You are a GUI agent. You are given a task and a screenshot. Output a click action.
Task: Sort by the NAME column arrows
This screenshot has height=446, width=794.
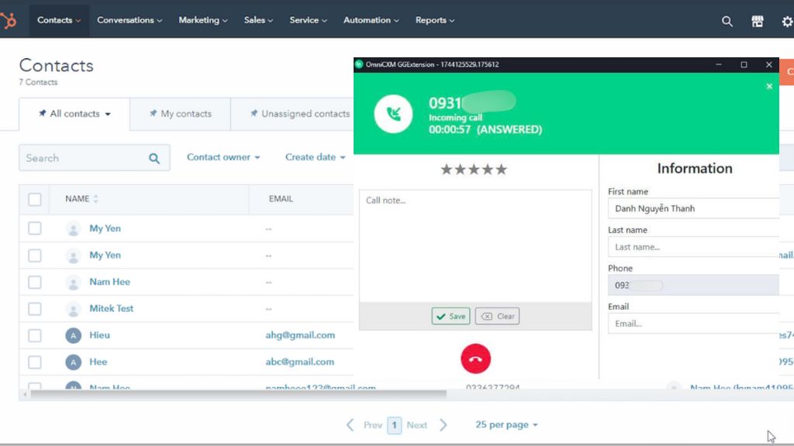(95, 199)
